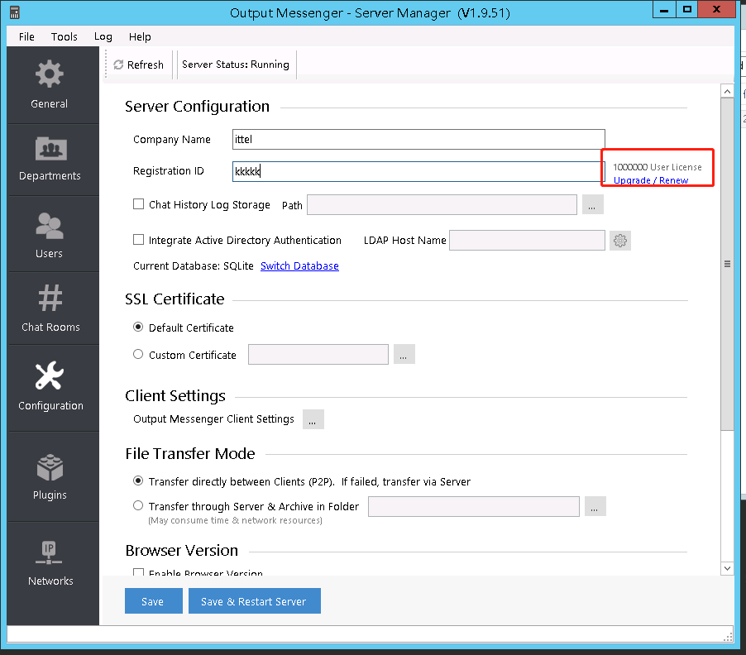Select Custom Certificate radio option

pos(138,354)
